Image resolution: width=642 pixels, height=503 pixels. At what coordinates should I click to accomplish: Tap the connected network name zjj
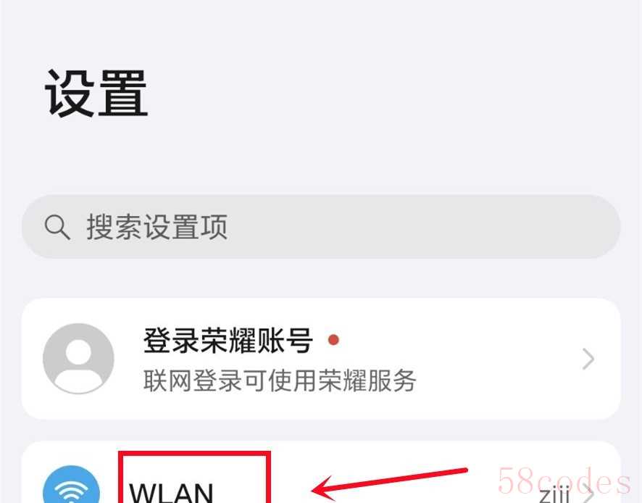(554, 494)
